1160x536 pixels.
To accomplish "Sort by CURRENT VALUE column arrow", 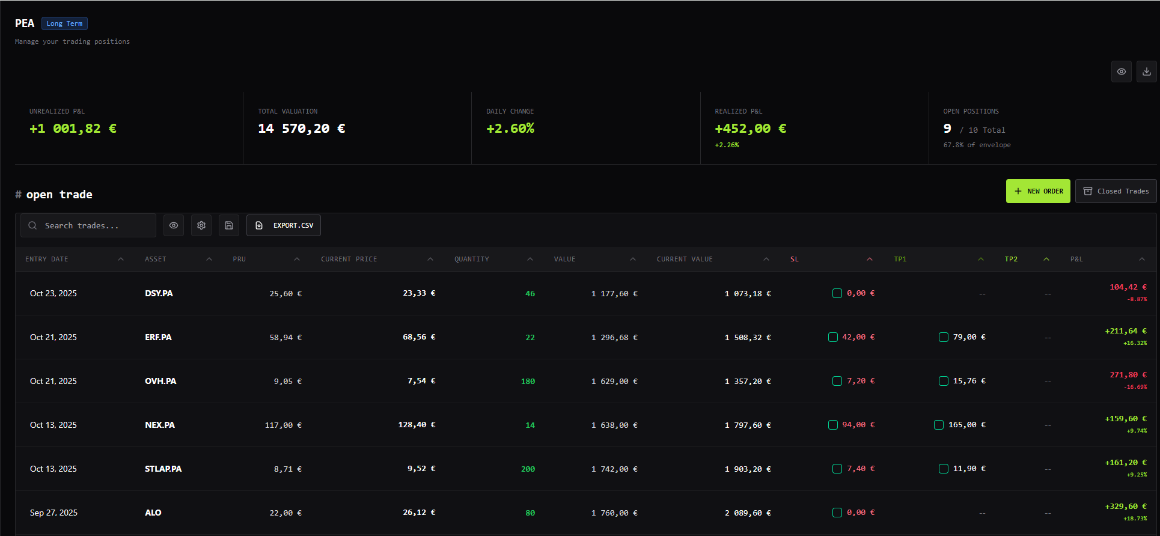I will coord(766,259).
